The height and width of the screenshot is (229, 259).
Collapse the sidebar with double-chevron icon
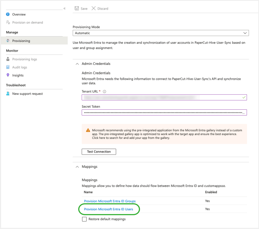65,8
